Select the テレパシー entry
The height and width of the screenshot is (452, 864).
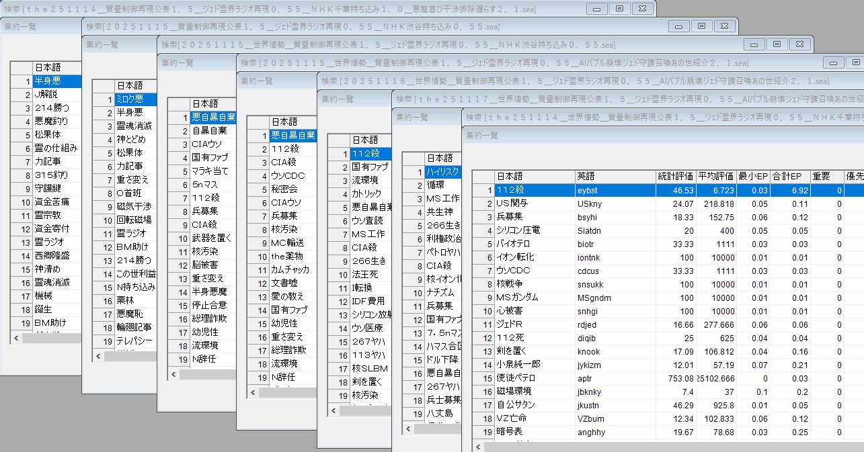point(134,341)
